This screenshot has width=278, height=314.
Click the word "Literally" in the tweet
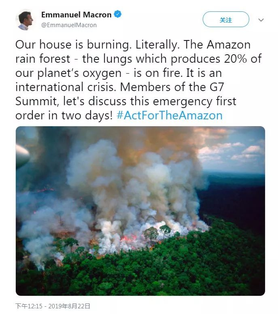[145, 45]
